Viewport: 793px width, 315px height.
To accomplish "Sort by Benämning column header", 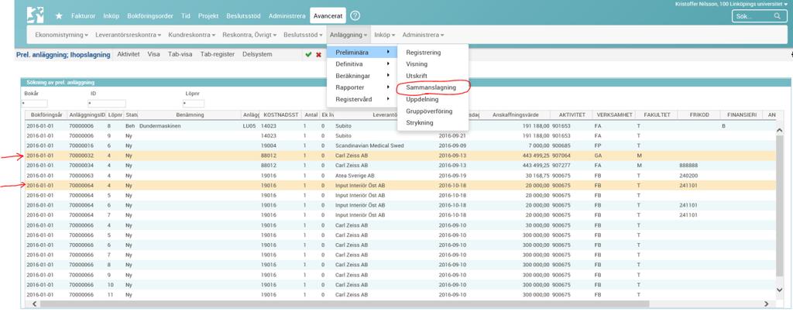I will tap(190, 115).
